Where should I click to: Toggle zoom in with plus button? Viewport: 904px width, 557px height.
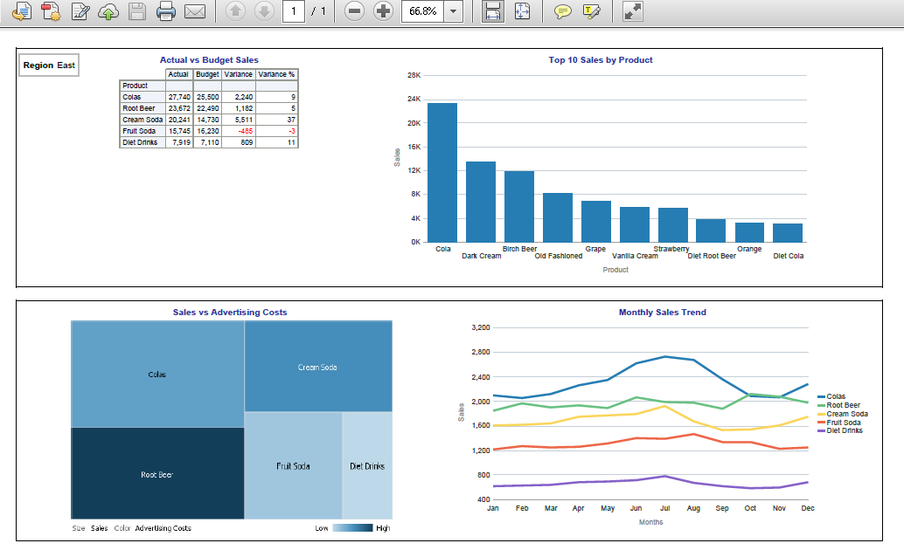pos(383,11)
